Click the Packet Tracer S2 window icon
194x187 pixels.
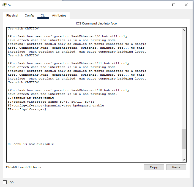click(5, 5)
